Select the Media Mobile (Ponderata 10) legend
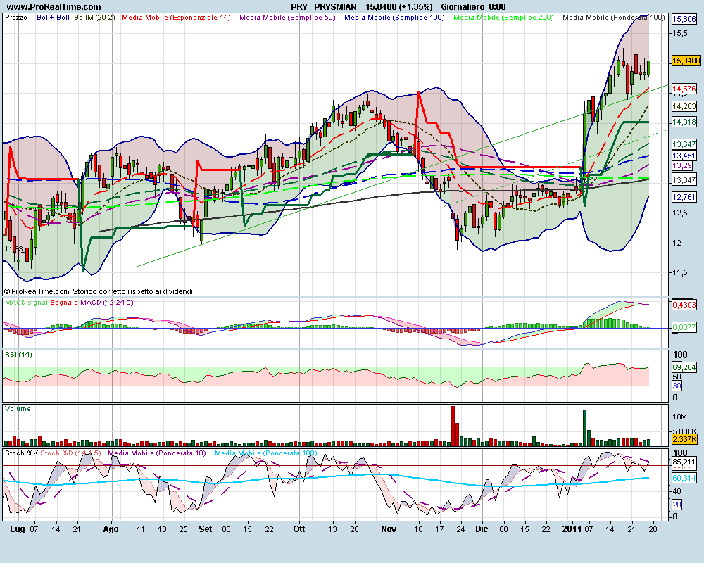 157,453
